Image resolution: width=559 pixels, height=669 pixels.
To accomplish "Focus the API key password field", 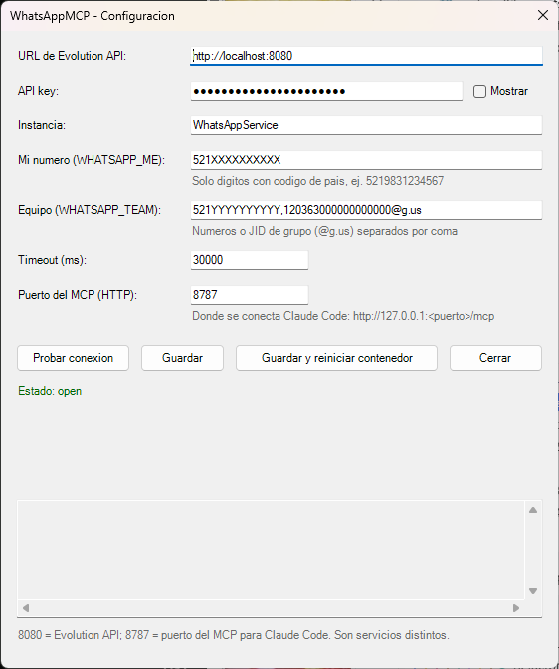I will pos(326,91).
